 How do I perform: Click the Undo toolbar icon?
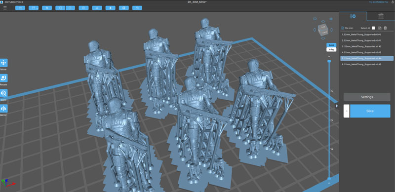pos(60,8)
